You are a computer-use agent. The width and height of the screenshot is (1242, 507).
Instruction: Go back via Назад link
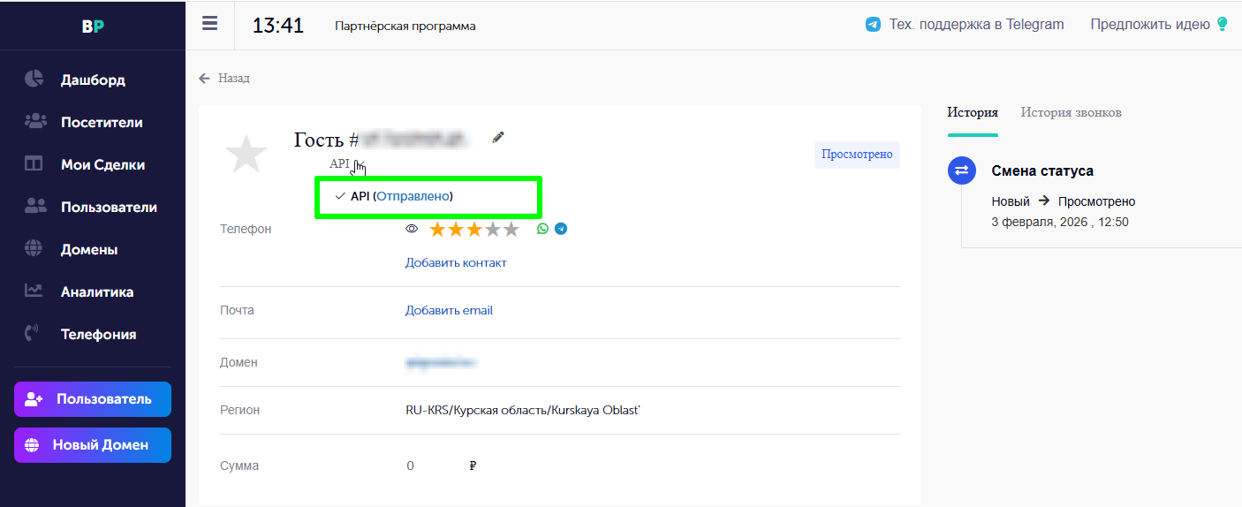(x=234, y=78)
